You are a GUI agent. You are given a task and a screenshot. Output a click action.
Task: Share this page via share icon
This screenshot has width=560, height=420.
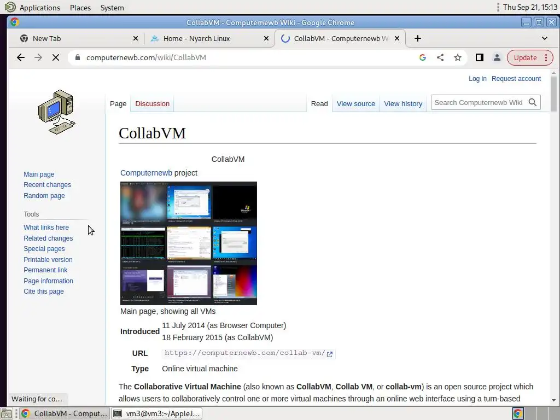(x=440, y=57)
